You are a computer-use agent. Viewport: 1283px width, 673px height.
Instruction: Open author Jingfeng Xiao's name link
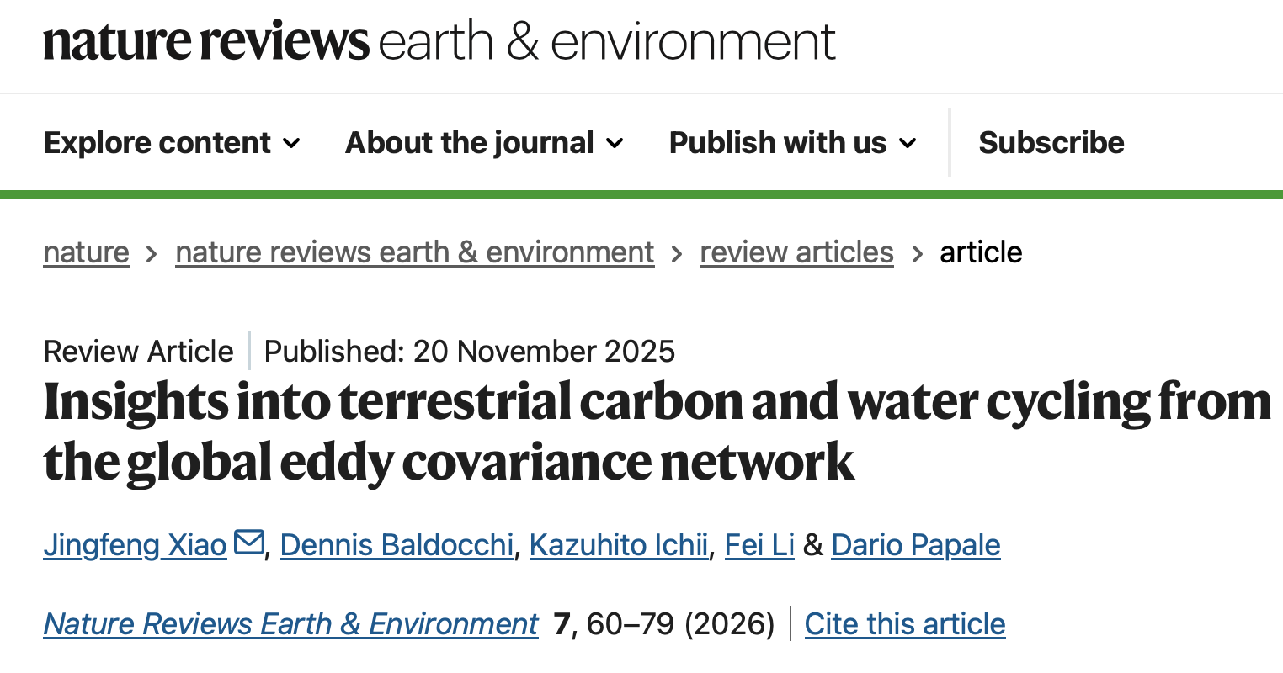(x=135, y=545)
